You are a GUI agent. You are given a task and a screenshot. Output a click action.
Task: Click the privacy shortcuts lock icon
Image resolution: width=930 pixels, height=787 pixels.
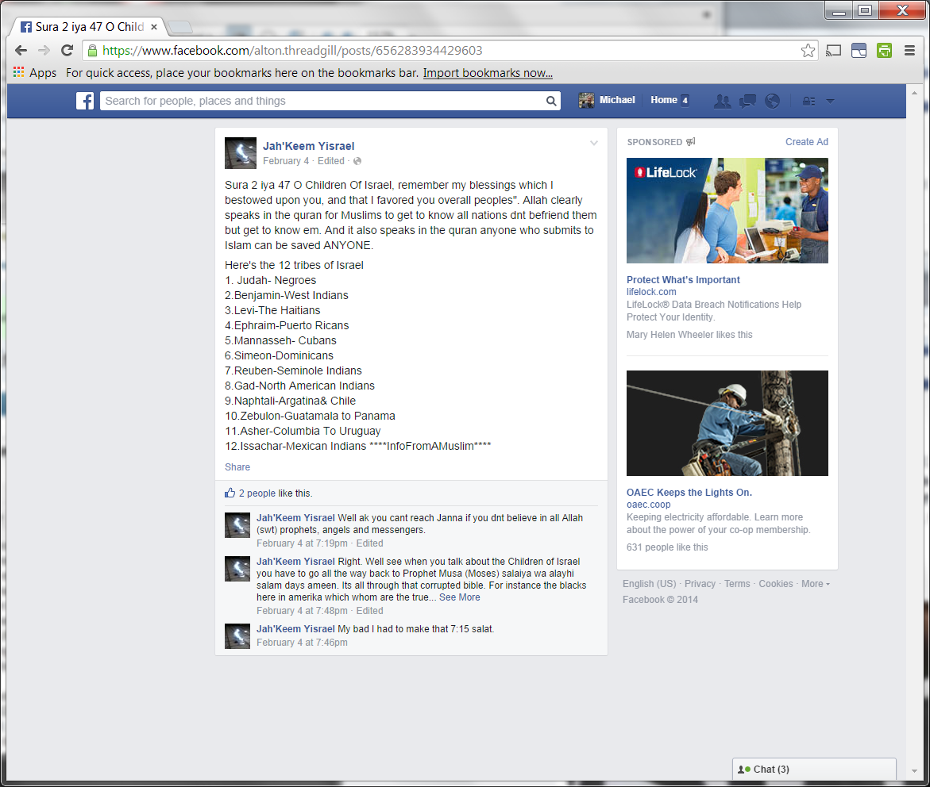click(x=808, y=102)
